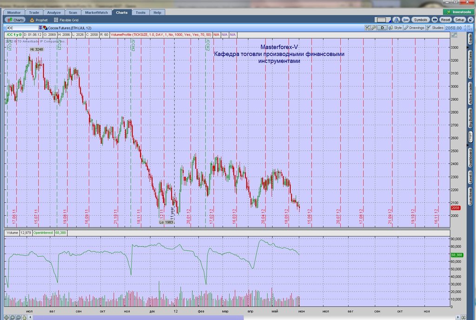Click the horizontal time scrollbar thumb
Viewport: 476px width, 320px height.
coord(138,318)
